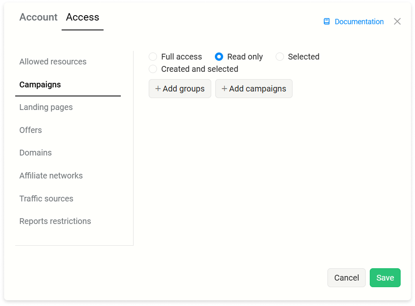Choose Created and selected option
The height and width of the screenshot is (306, 415).
153,69
